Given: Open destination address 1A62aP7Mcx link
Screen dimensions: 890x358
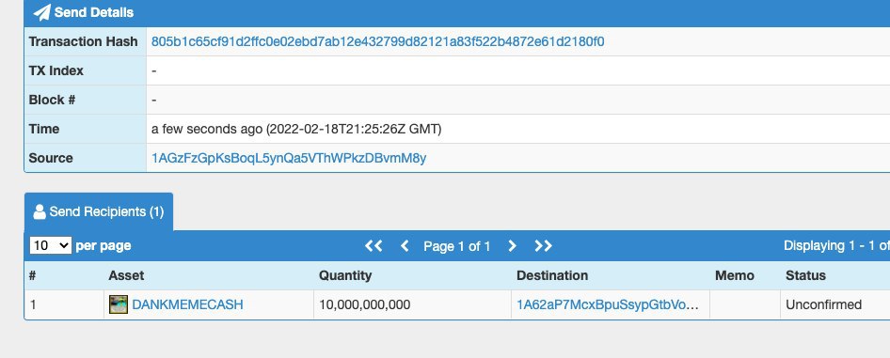Looking at the screenshot, I should [608, 304].
